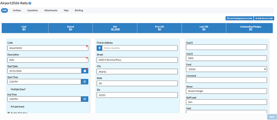277x120 pixels.
Task: Open the Questions tab
Action: 32,10
